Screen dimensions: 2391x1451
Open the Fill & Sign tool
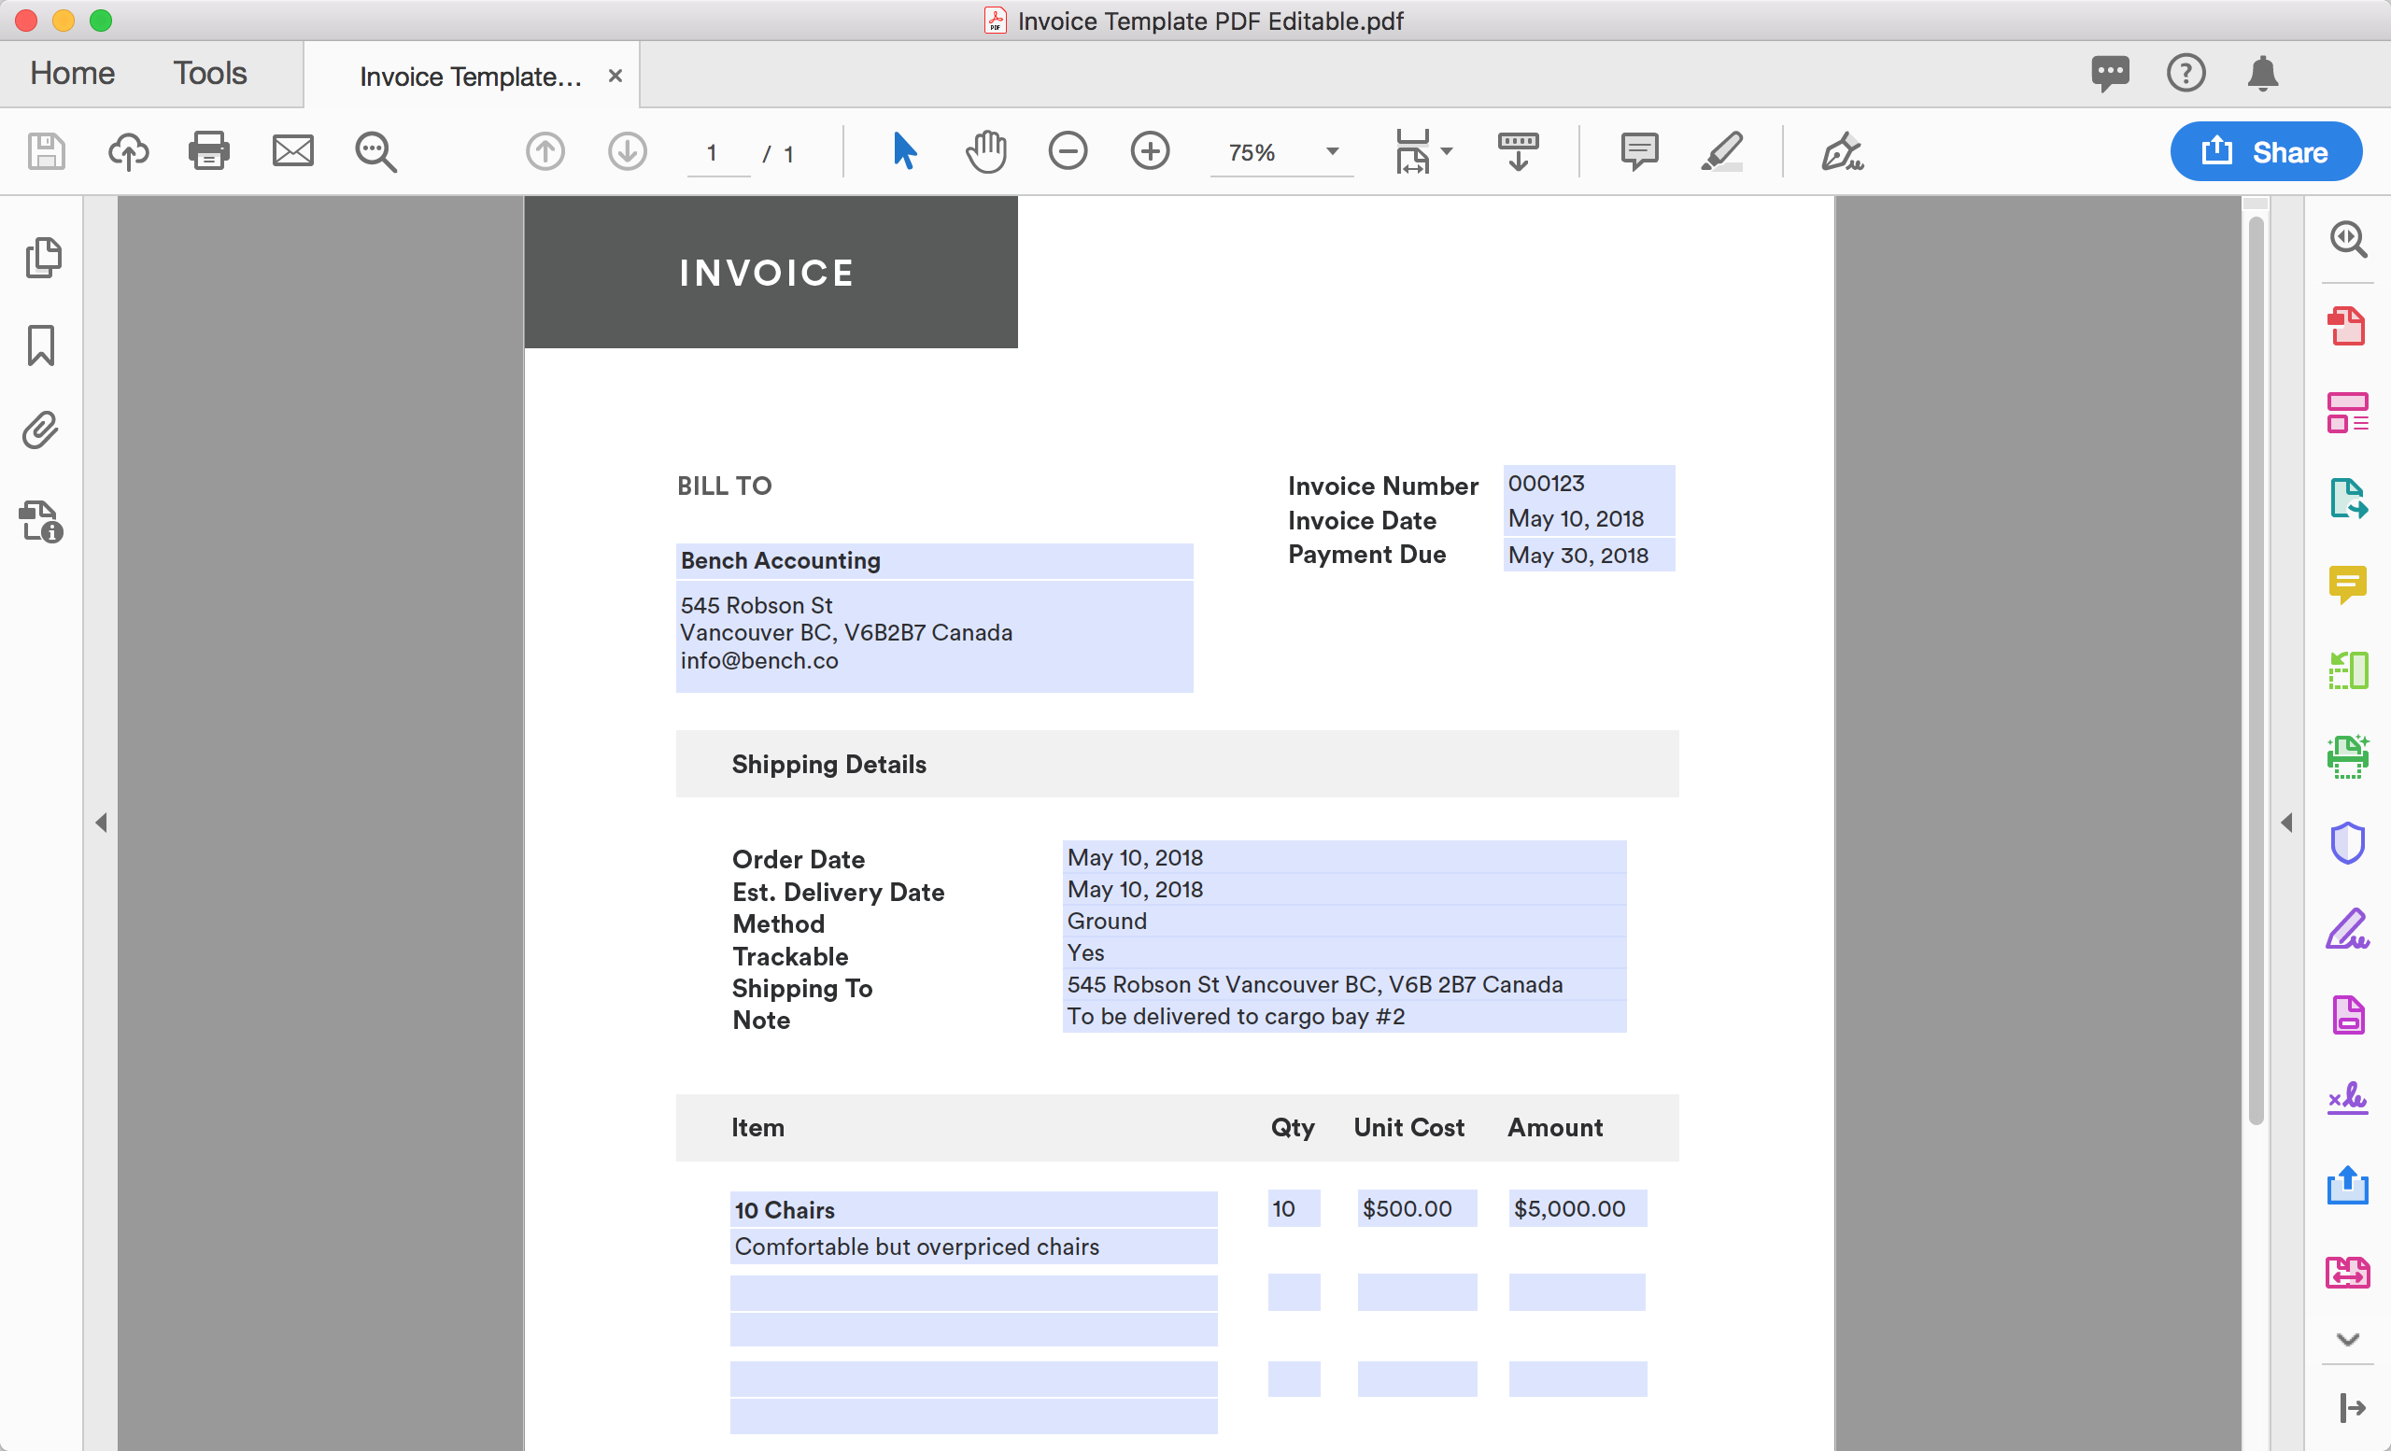(1842, 151)
